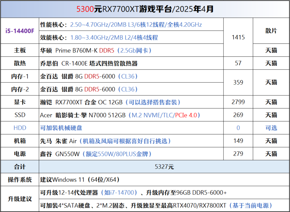The image size is (290, 212).
Task: Click the "可加装4*SATA硬盘" upgrade line
Action: [156, 206]
